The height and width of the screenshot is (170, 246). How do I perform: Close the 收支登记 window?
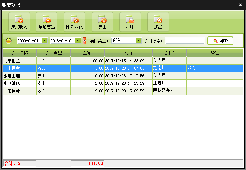[240, 5]
